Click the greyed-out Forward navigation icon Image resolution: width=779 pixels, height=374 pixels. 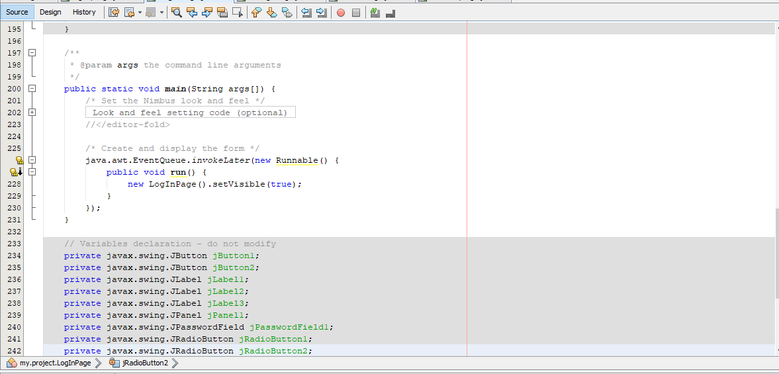(x=150, y=13)
